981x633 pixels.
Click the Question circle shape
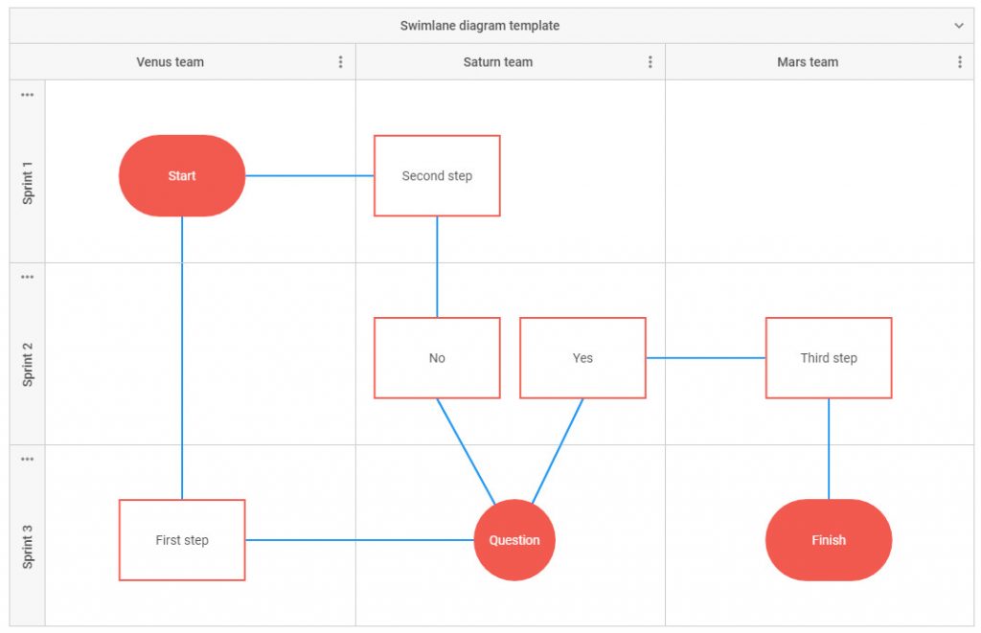pyautogui.click(x=514, y=540)
